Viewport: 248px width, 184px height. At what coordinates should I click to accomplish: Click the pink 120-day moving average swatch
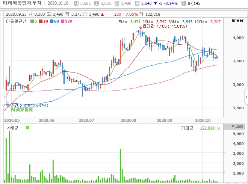(x=63, y=21)
